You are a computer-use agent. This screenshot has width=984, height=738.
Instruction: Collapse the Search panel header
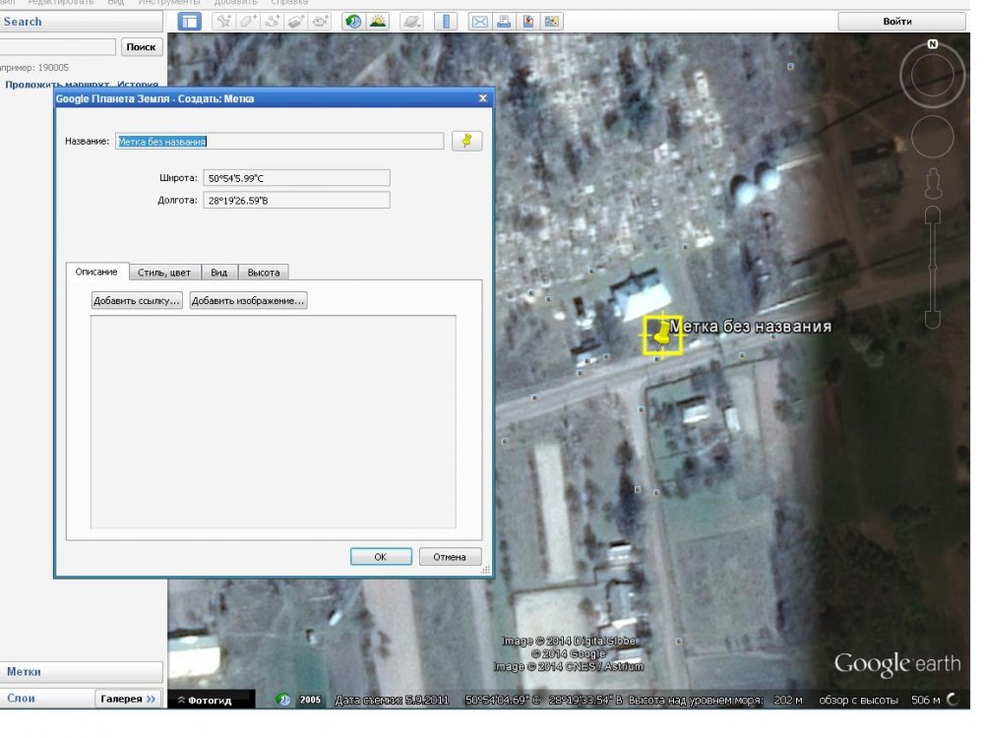pyautogui.click(x=82, y=22)
